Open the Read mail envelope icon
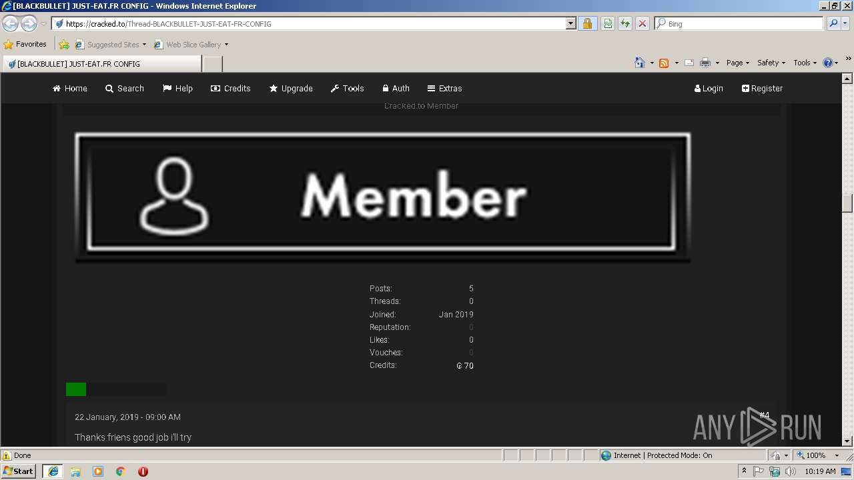Image resolution: width=854 pixels, height=480 pixels. [689, 63]
